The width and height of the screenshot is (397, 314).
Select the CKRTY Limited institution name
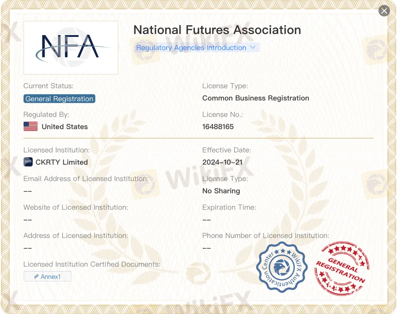click(x=62, y=162)
